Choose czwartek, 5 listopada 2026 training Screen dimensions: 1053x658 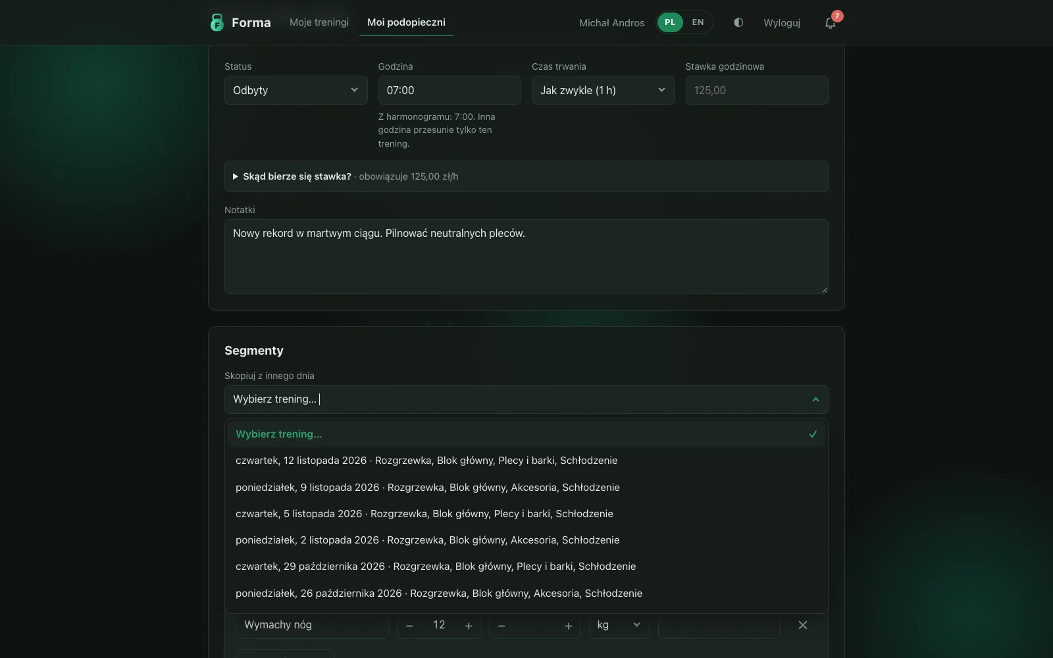(x=526, y=514)
